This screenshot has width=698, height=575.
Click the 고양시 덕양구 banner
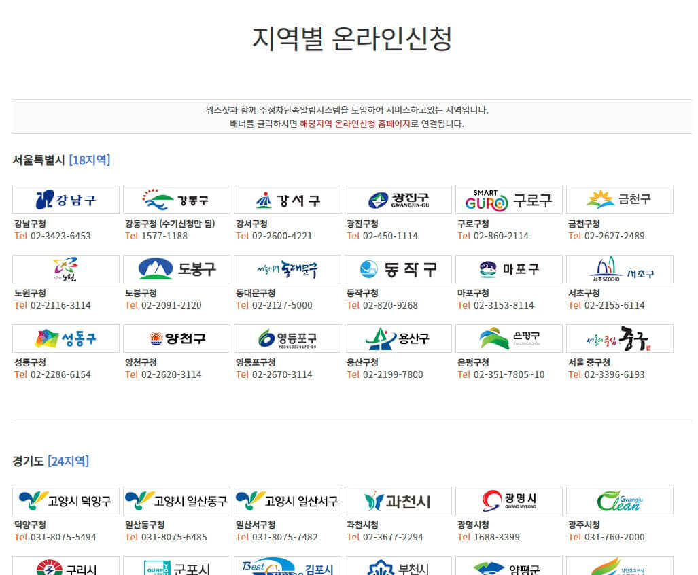pos(65,501)
